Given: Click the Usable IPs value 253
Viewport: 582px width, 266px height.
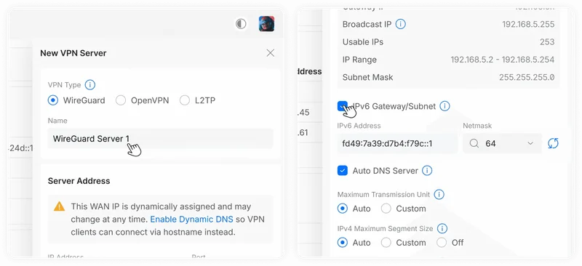Looking at the screenshot, I should (x=547, y=42).
